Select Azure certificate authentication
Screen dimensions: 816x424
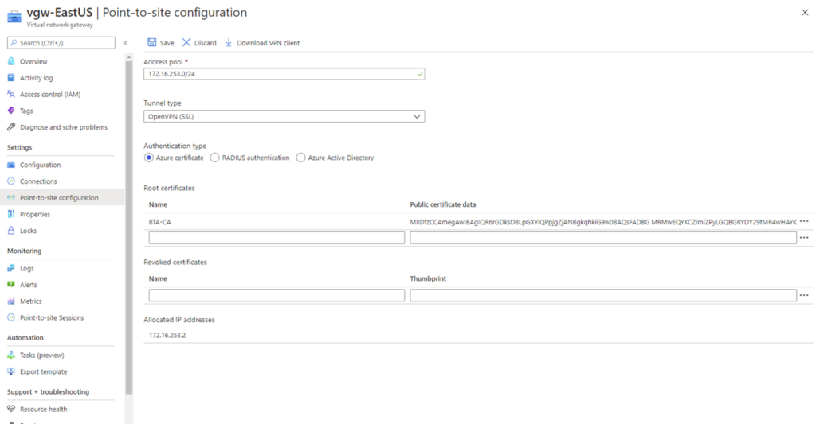point(149,158)
